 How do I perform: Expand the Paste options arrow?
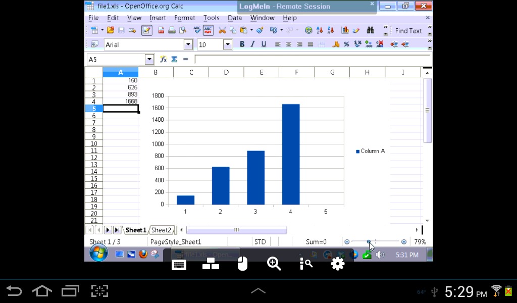point(251,30)
